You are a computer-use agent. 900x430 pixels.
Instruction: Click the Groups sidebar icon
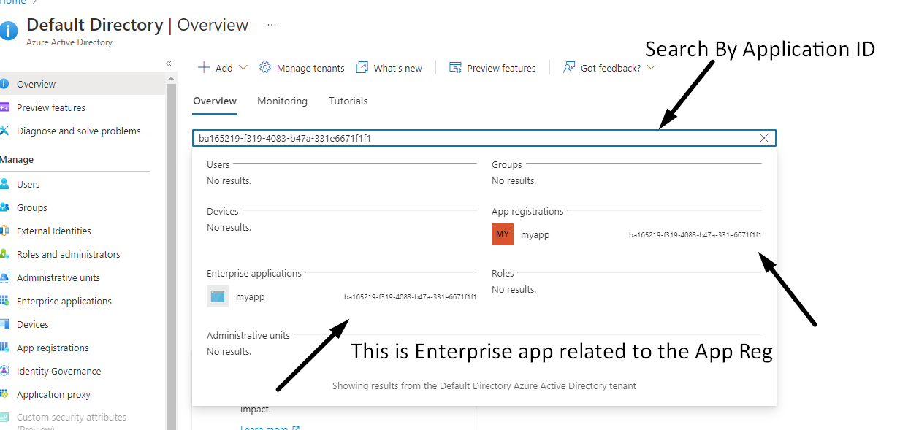tap(4, 207)
